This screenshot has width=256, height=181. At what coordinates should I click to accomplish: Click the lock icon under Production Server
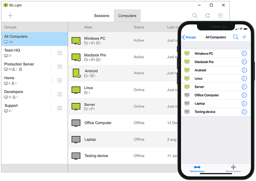(20, 69)
